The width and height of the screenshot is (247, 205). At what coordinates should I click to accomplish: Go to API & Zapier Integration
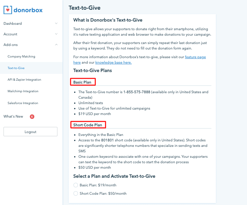pyautogui.click(x=24, y=80)
